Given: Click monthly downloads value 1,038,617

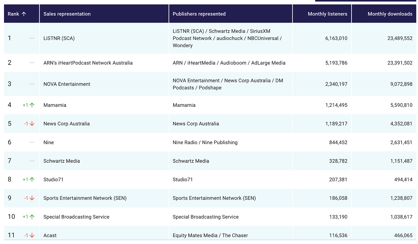Looking at the screenshot, I should coord(401,217).
